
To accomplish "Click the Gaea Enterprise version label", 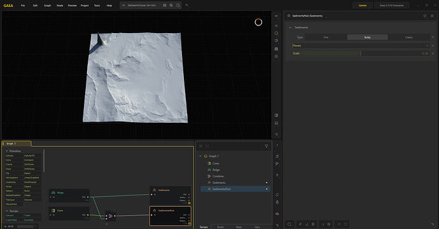I will (392, 5).
